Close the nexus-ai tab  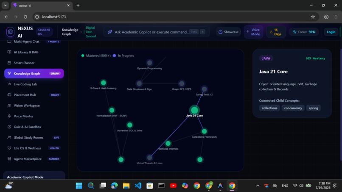click(68, 5)
